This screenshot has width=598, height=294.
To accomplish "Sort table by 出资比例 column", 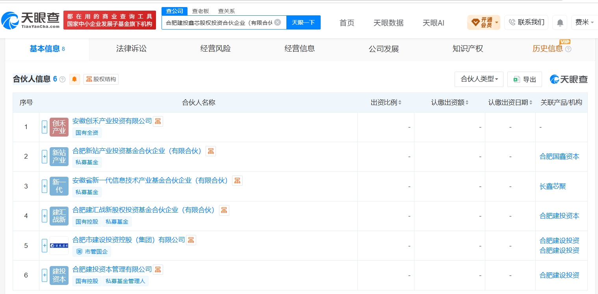I will (x=386, y=103).
